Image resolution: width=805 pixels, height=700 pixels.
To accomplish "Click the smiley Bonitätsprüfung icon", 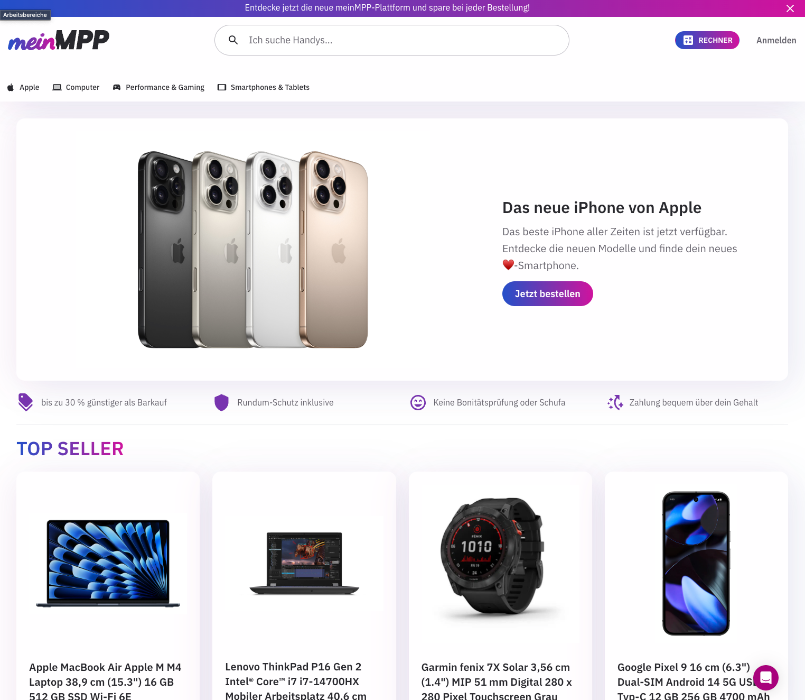I will point(418,402).
